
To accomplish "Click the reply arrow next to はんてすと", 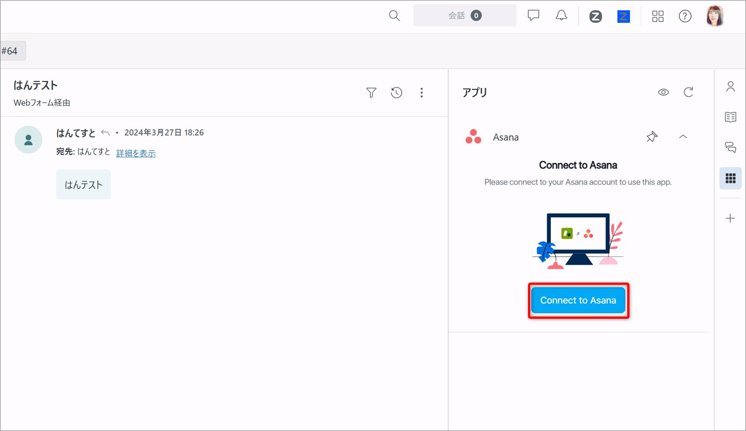I will click(x=106, y=133).
